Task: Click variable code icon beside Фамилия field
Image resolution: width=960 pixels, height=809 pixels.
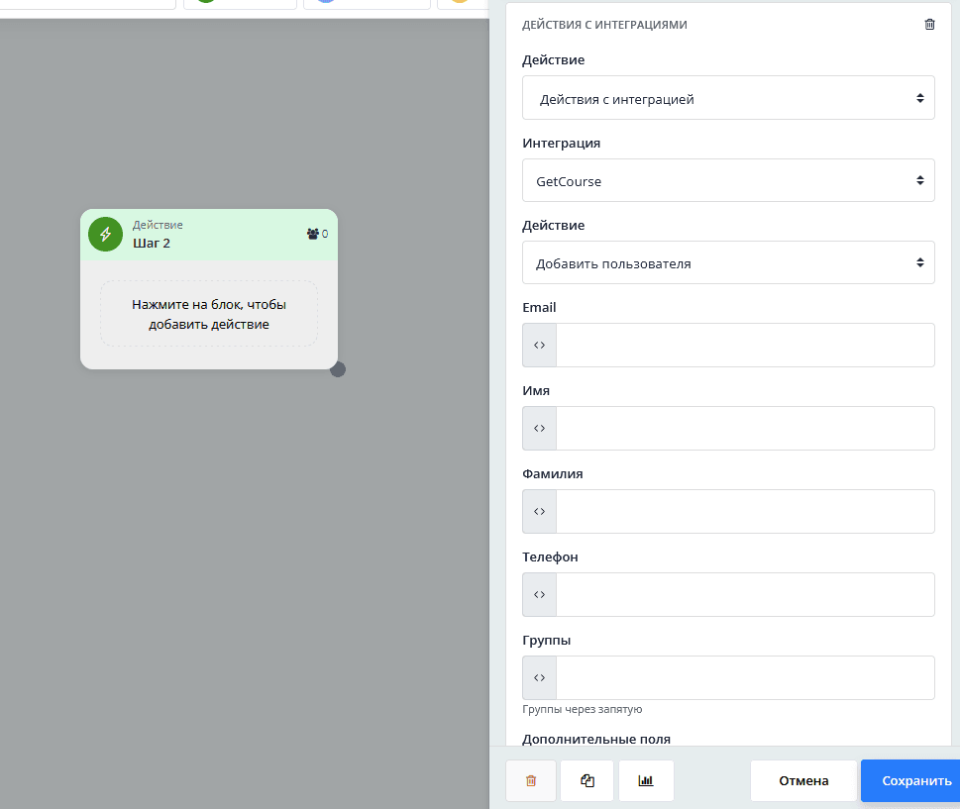Action: coord(540,512)
